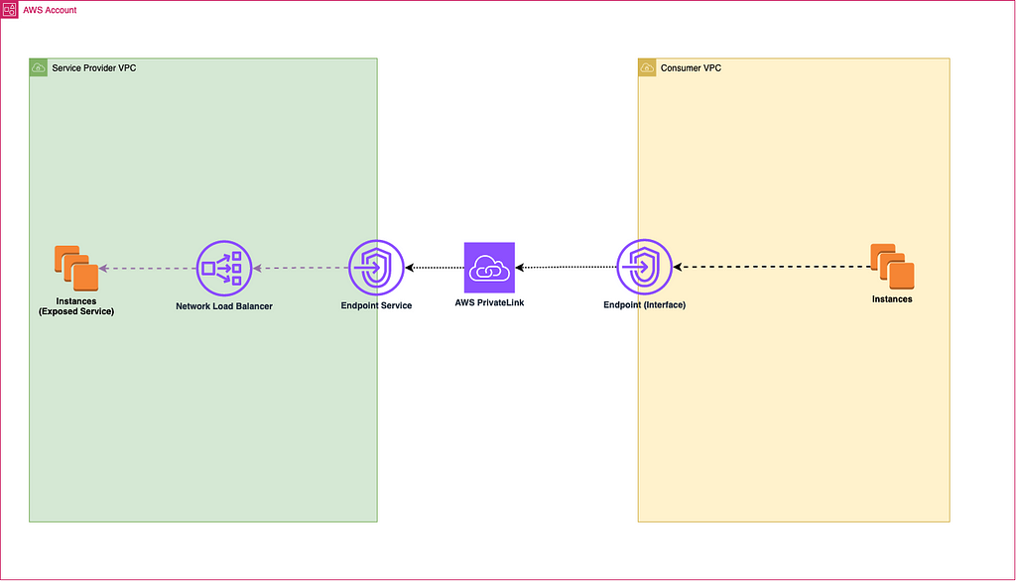Screen dimensions: 1016x581
Task: Select dashed arrow from consumer instances to endpoint
Action: tap(772, 267)
